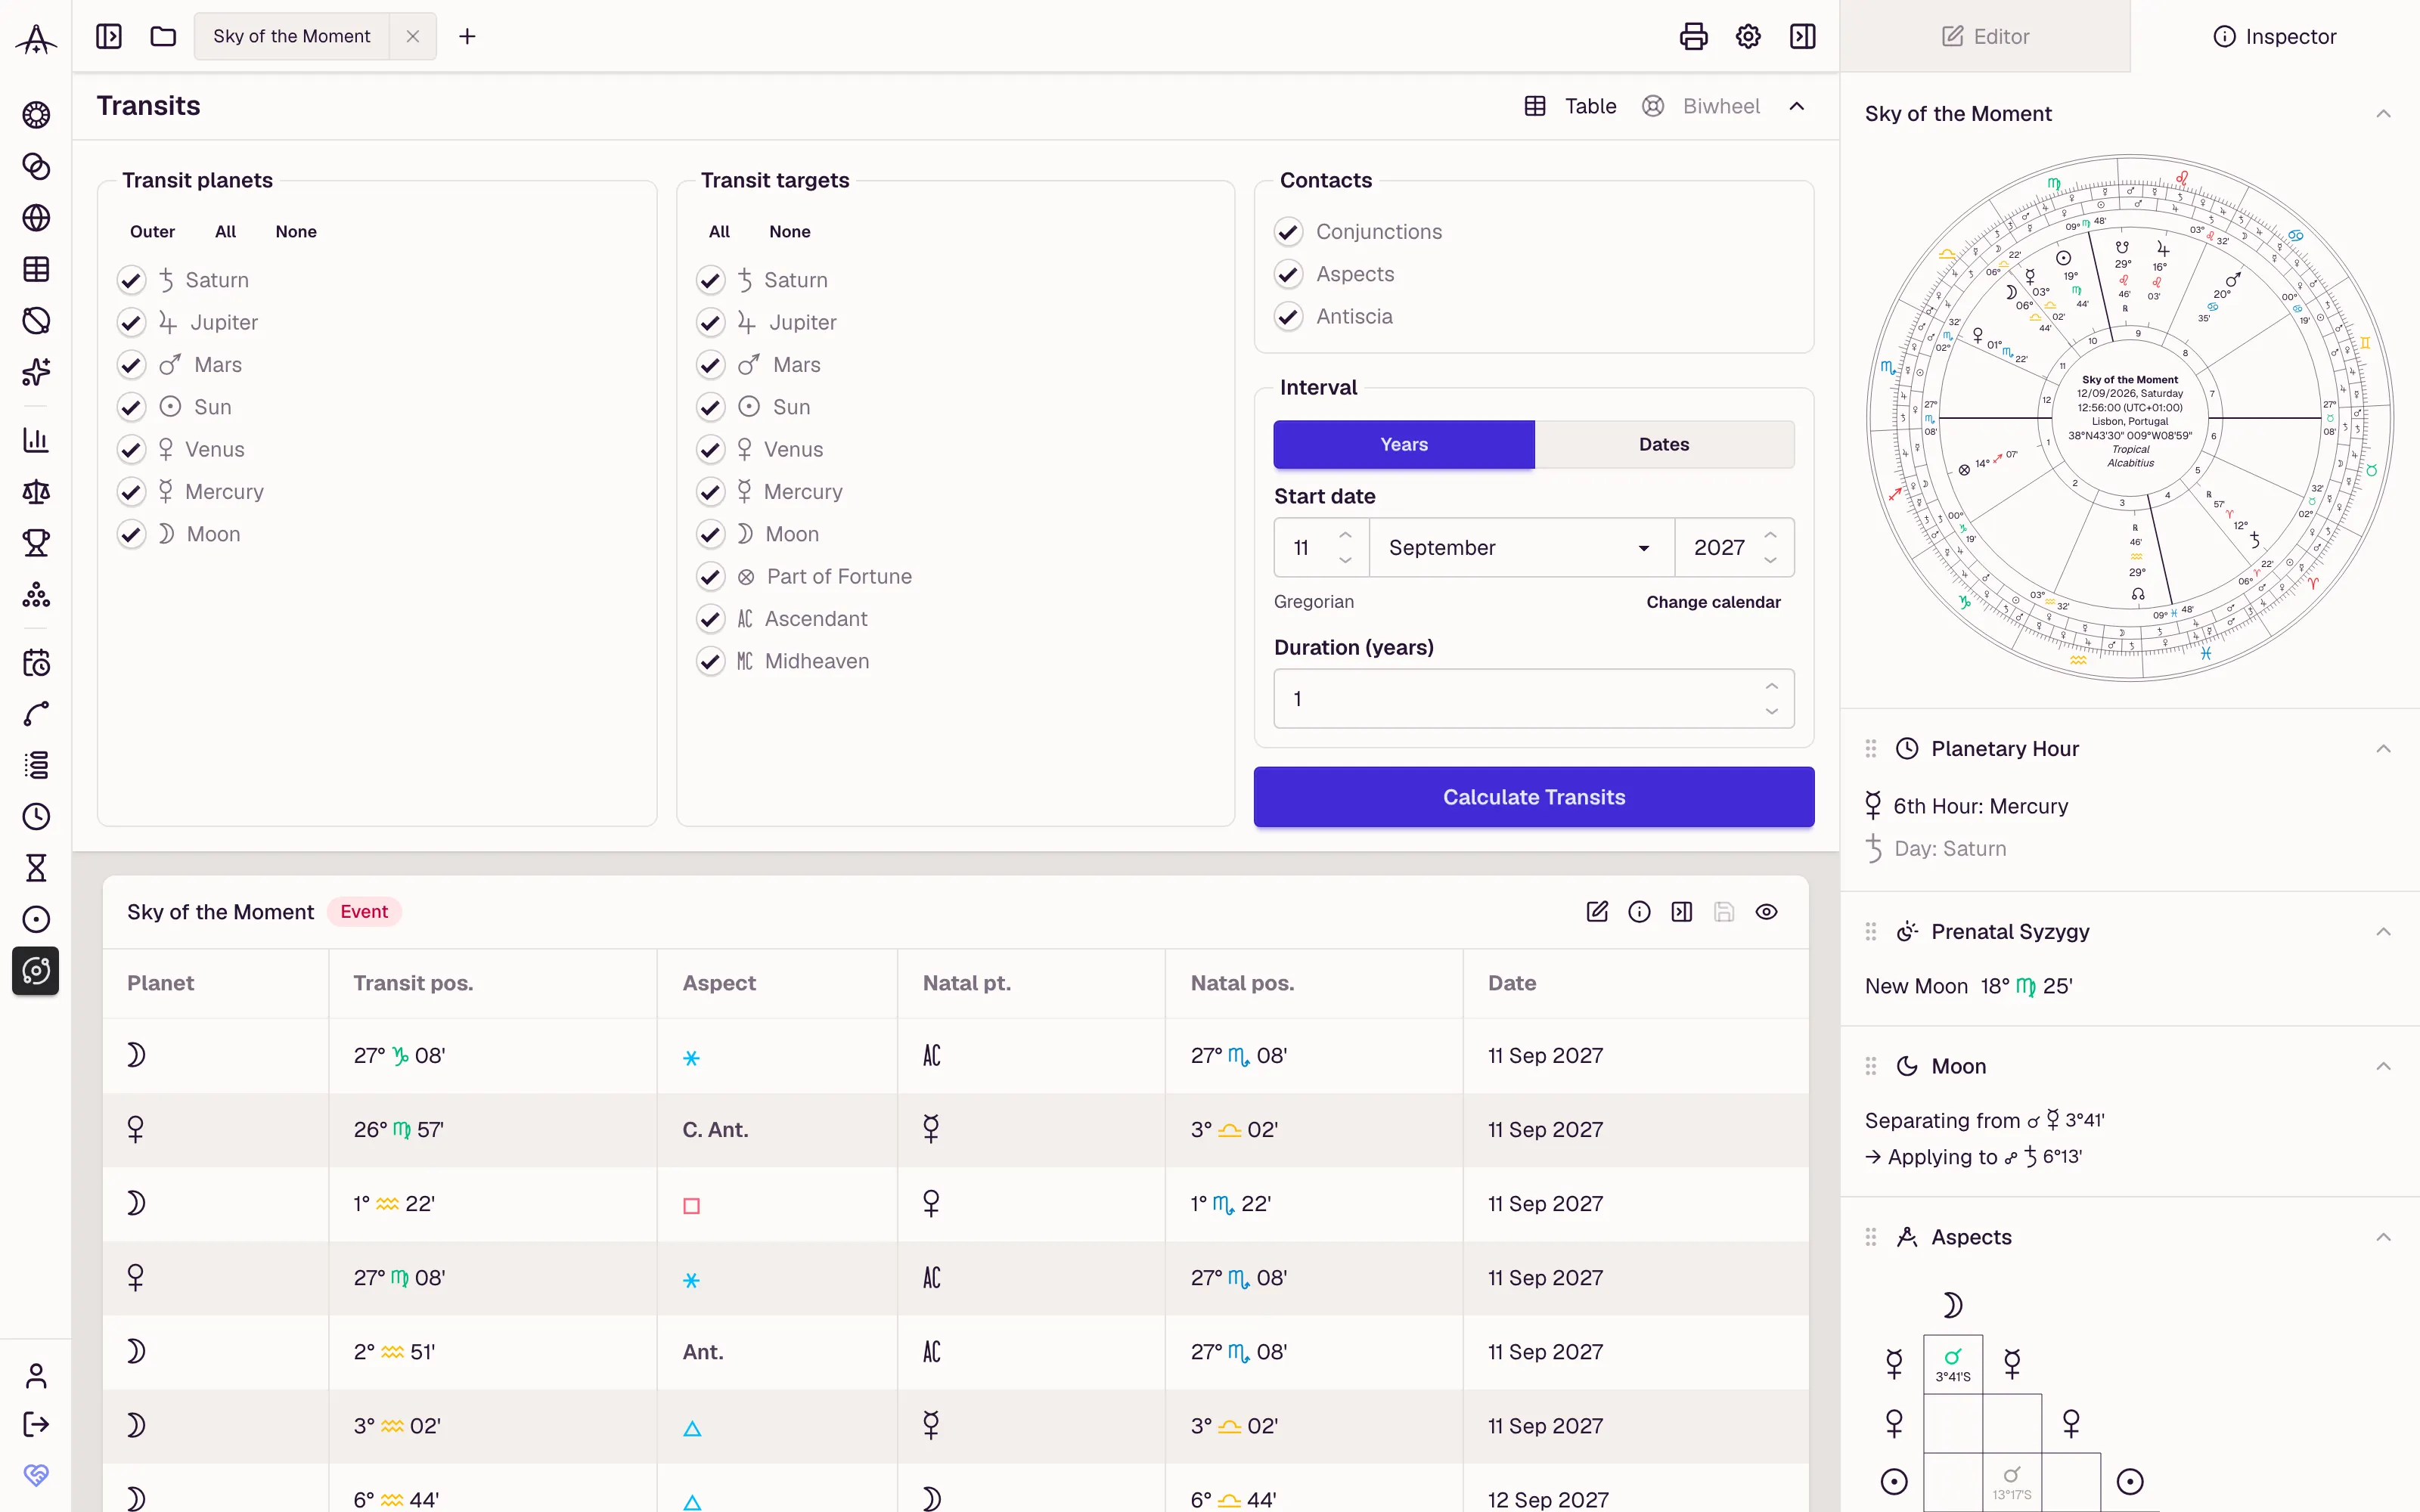The width and height of the screenshot is (2420, 1512).
Task: Collapse the Aspects section in inspector
Action: click(2384, 1237)
